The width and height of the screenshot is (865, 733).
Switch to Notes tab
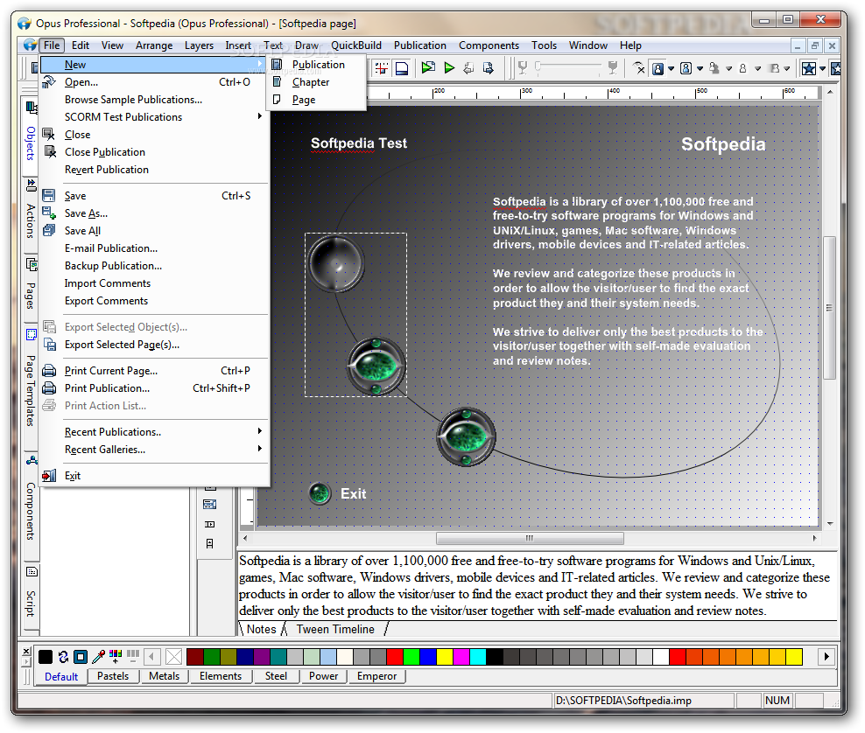point(261,630)
